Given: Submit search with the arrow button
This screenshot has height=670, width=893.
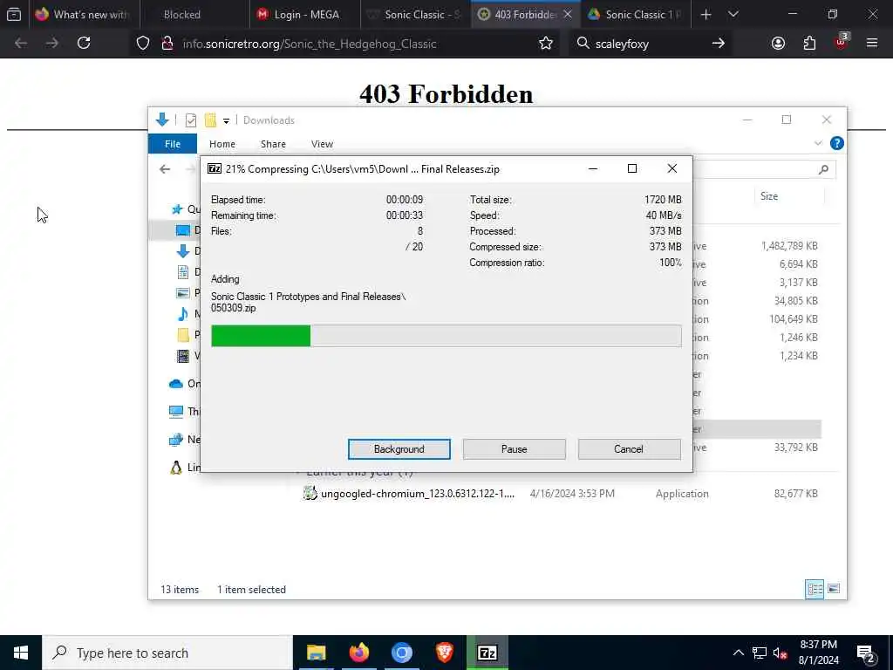Looking at the screenshot, I should pyautogui.click(x=719, y=44).
